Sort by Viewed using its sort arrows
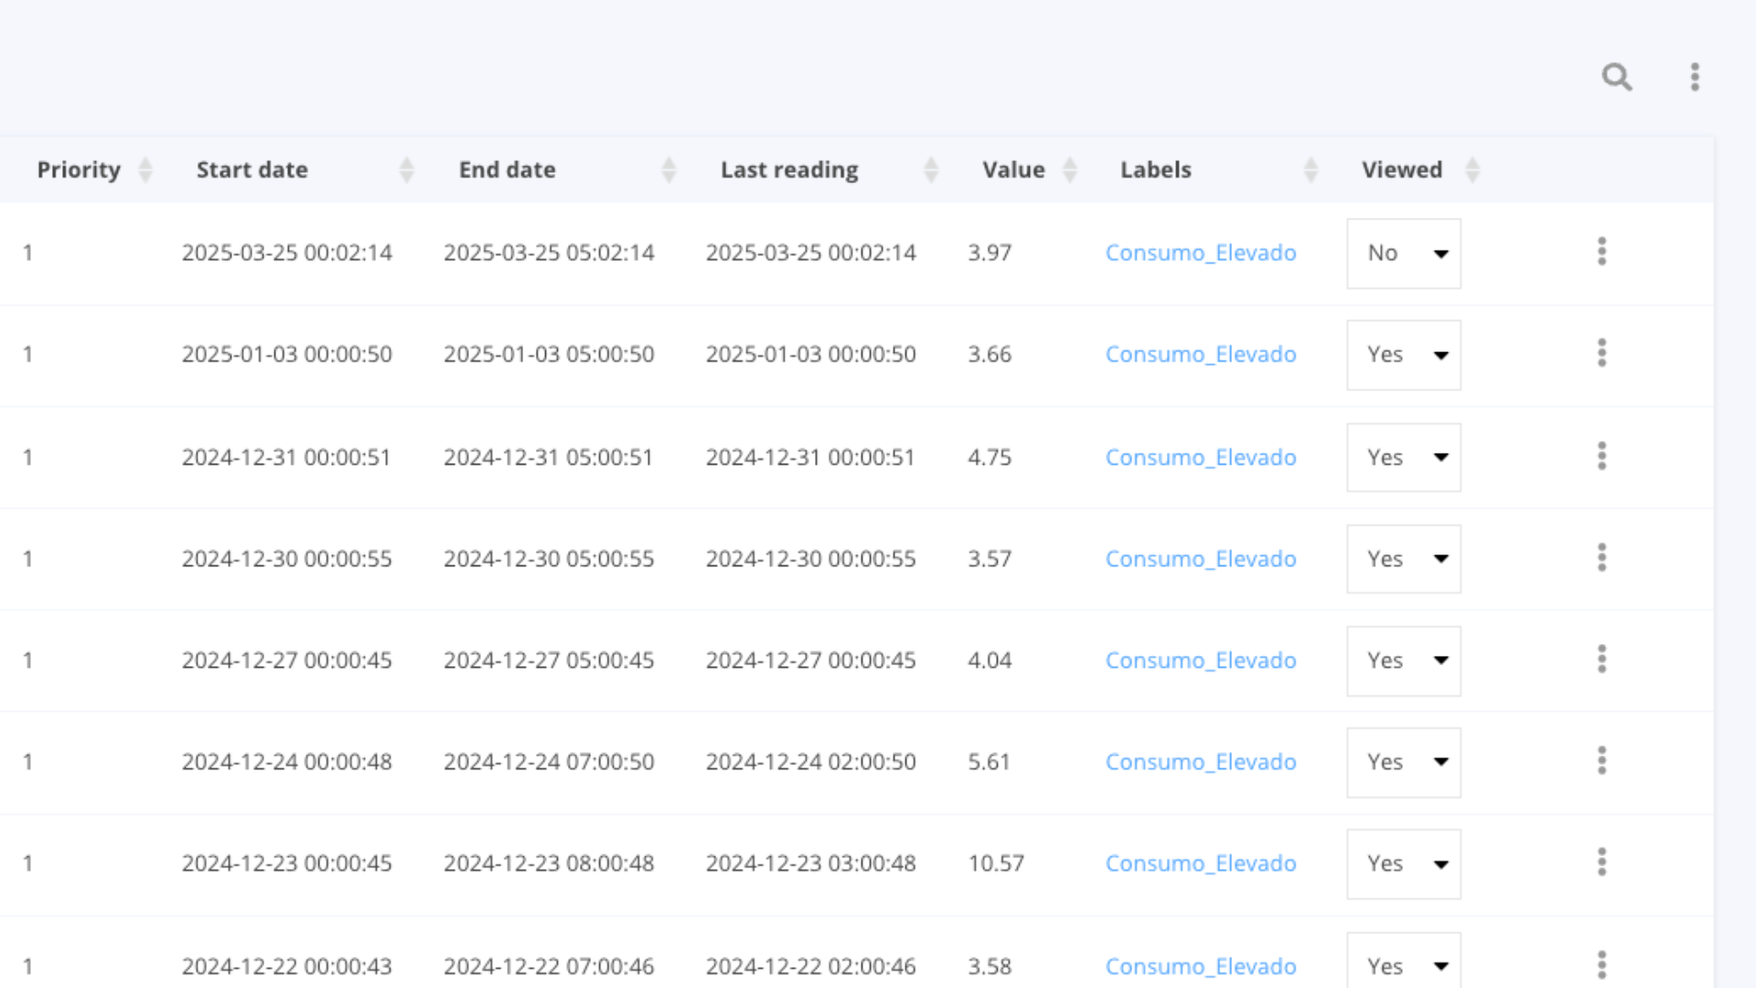 pyautogui.click(x=1472, y=170)
